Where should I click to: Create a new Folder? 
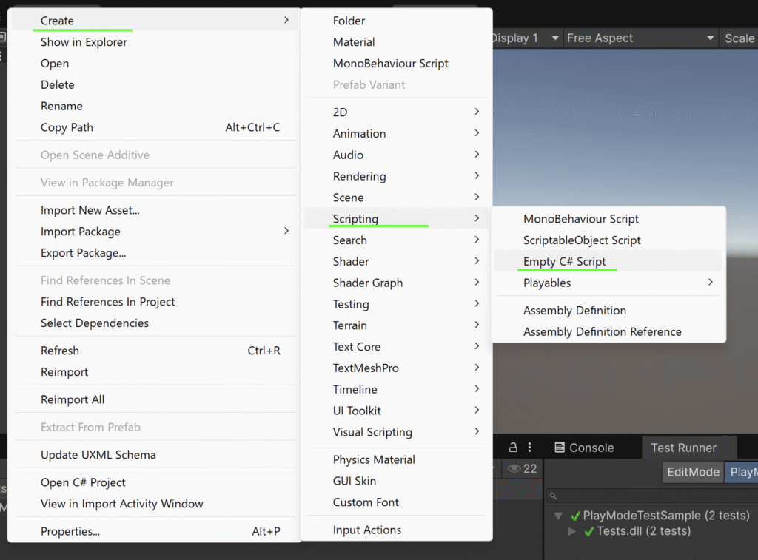point(397,21)
